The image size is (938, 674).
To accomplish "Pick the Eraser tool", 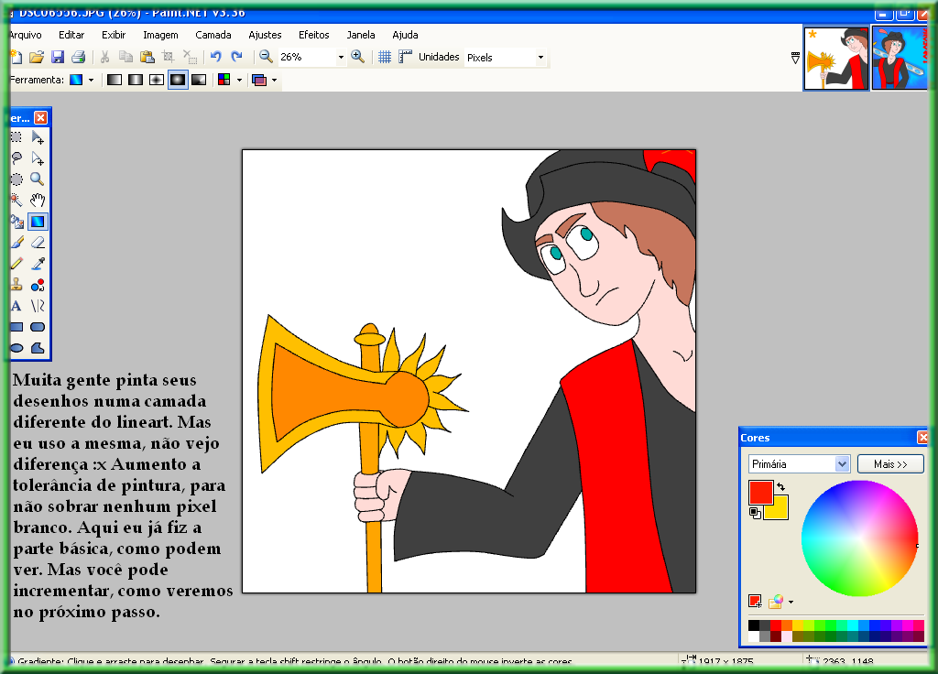I will [38, 243].
